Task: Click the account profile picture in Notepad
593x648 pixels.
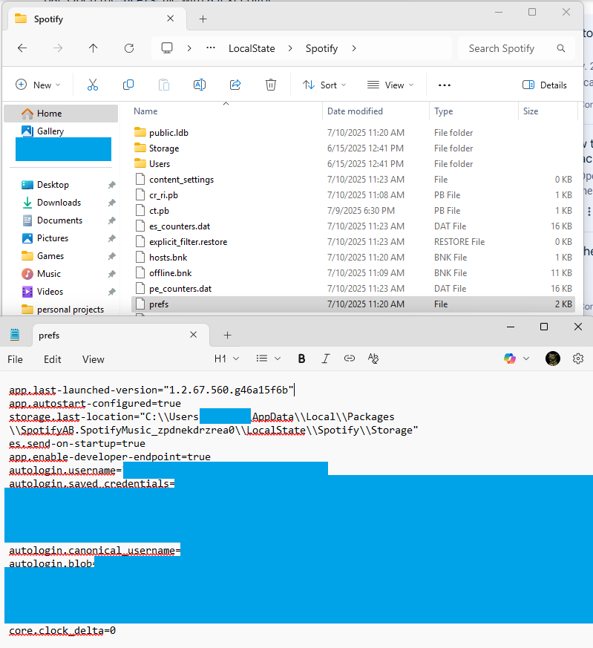Action: pyautogui.click(x=553, y=359)
